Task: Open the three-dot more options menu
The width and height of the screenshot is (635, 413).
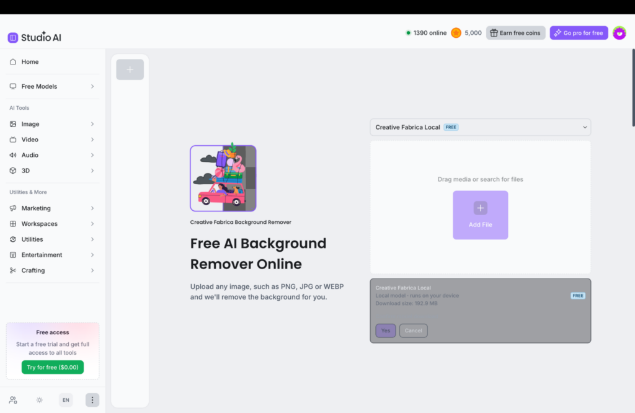Action: pos(92,400)
